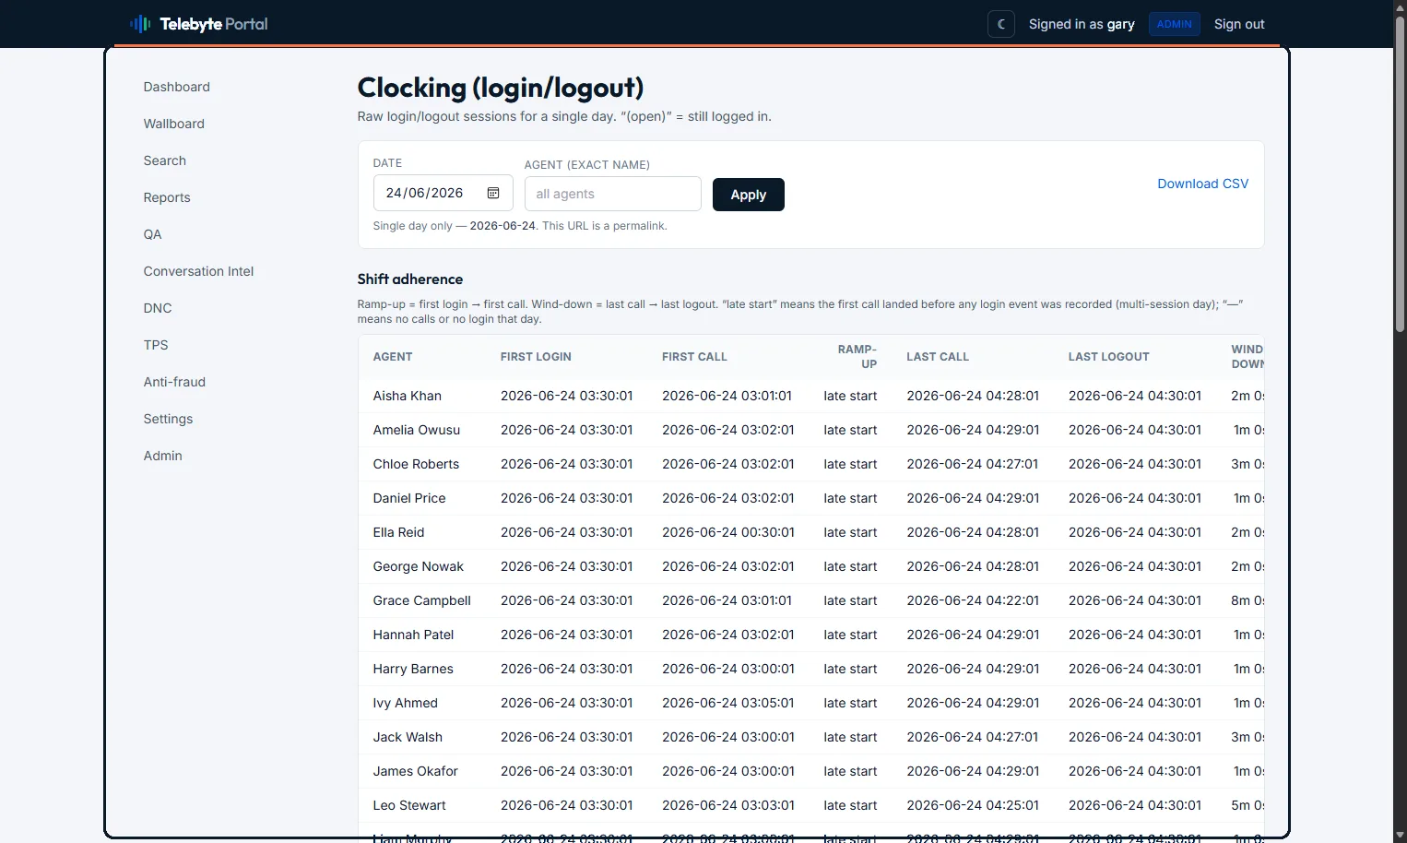Image resolution: width=1407 pixels, height=843 pixels.
Task: Select the Harry Barnes agent cell
Action: coord(413,669)
